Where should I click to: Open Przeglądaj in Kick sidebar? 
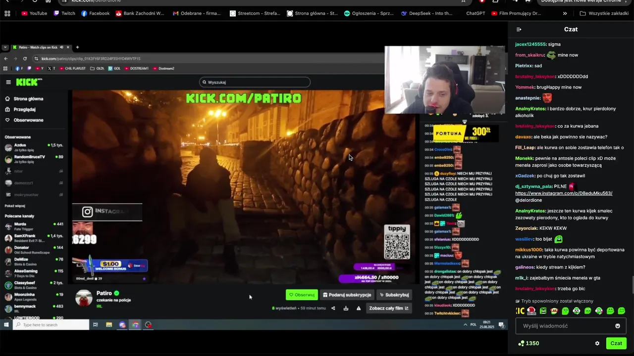click(20, 109)
